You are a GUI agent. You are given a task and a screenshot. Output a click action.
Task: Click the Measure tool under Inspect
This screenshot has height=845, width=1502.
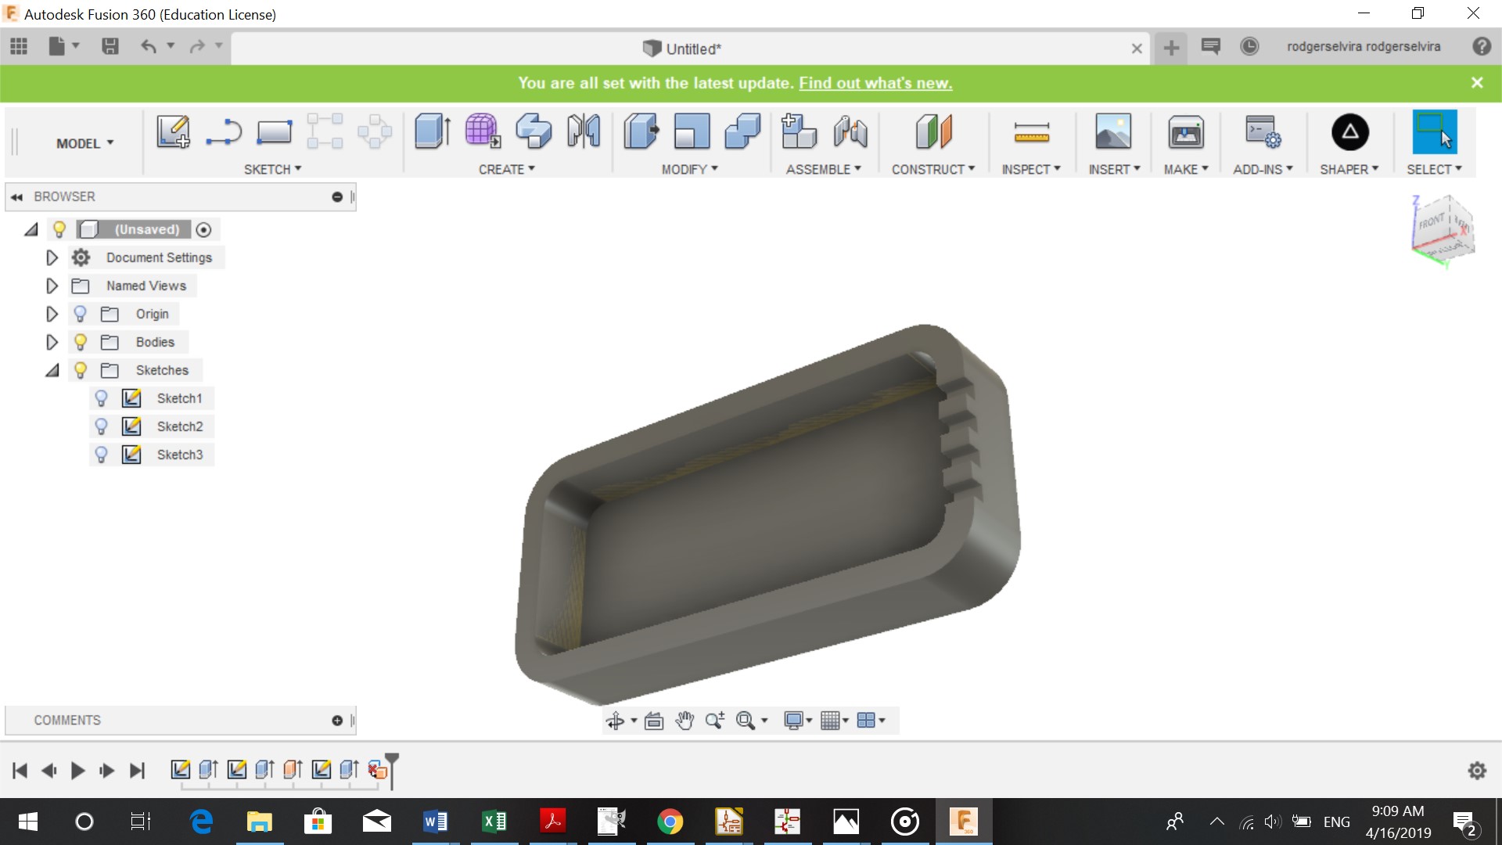tap(1031, 131)
